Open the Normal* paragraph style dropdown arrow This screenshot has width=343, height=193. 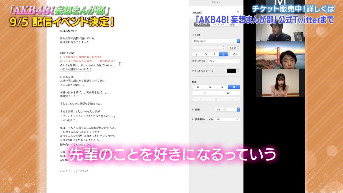(238, 12)
